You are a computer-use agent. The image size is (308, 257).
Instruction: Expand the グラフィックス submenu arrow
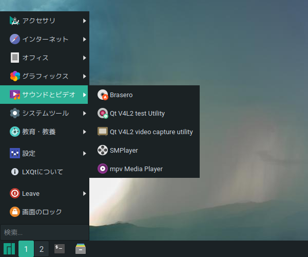pyautogui.click(x=85, y=76)
